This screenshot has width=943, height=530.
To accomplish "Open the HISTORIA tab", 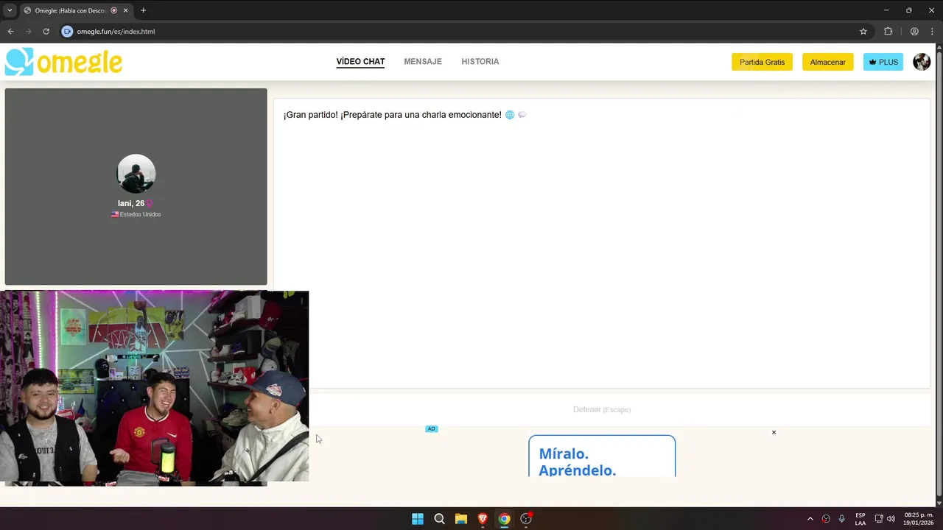I will (x=480, y=62).
